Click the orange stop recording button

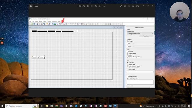tap(2, 43)
